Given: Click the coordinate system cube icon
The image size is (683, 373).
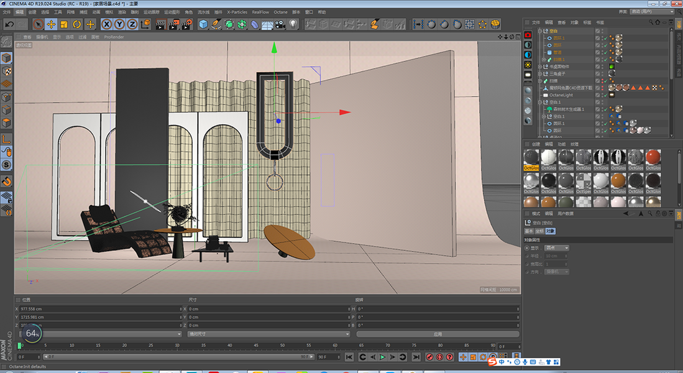Looking at the screenshot, I should pos(145,24).
